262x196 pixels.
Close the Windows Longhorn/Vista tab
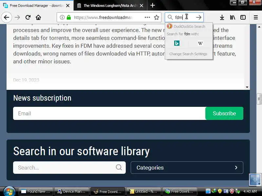(141, 6)
